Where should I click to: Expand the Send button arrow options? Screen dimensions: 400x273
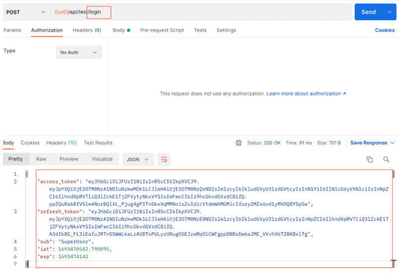389,12
